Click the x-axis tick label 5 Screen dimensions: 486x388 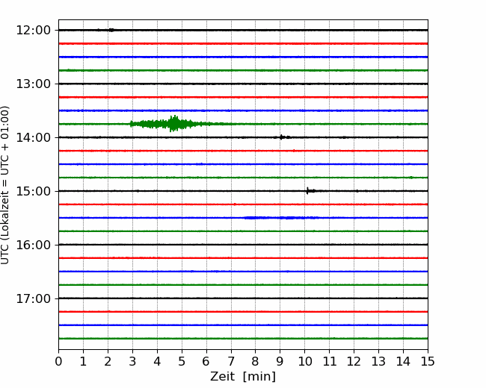[182, 361]
